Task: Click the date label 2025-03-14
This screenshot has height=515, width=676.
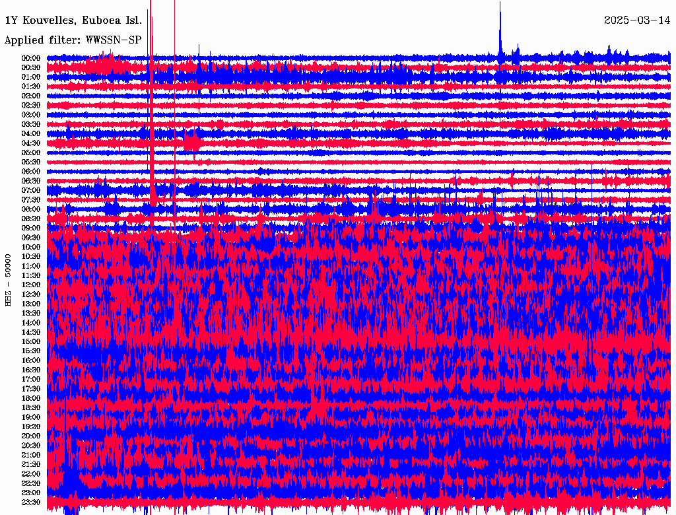Action: click(636, 20)
